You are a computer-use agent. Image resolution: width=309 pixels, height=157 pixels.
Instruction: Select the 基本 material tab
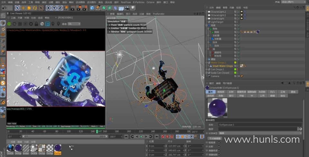pyautogui.click(x=211, y=92)
